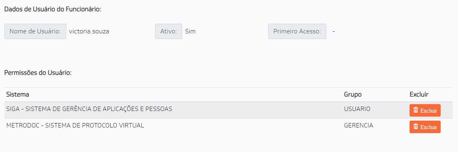Click the Permissões do Usuário heading
The height and width of the screenshot is (152, 458).
(x=38, y=73)
